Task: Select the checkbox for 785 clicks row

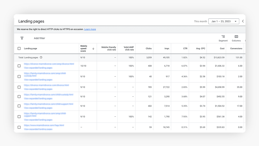Action: pyautogui.click(x=19, y=87)
